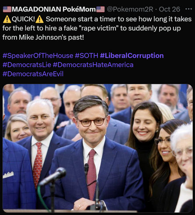Click the black microphone in the photo
The width and height of the screenshot is (195, 215).
tap(53, 177)
